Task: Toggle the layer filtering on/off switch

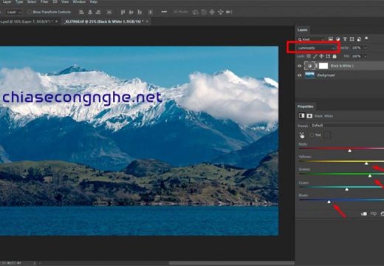Action: tap(366, 38)
